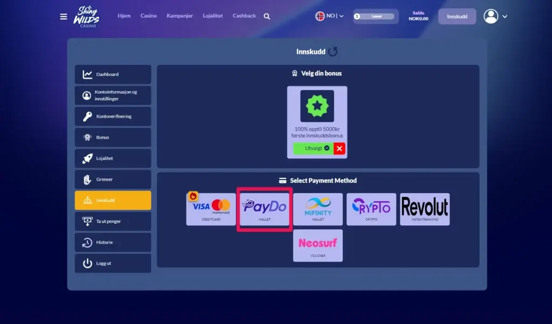Choose Visa Mastercard credit card payment
Screen dimensions: 552x324
coord(211,209)
